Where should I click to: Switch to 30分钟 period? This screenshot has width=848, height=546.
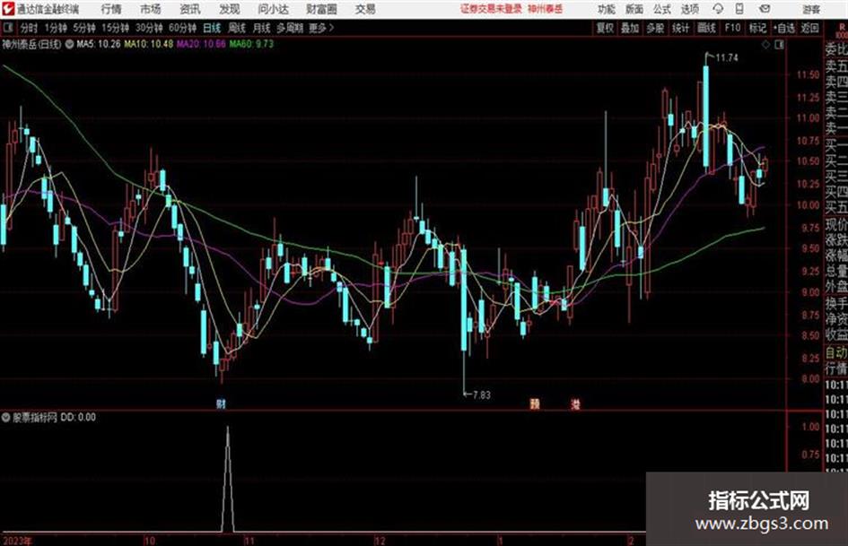[149, 28]
